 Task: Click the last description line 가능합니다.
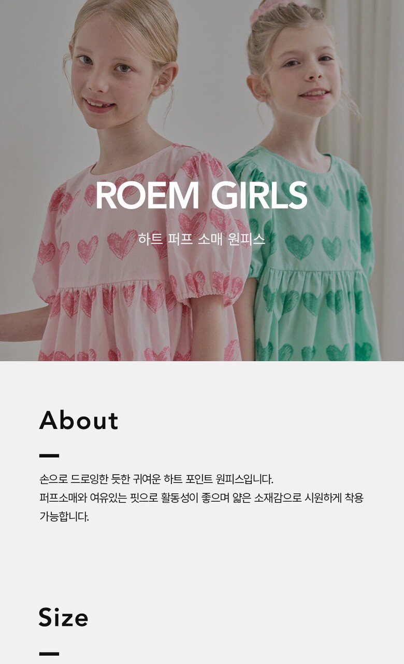(64, 517)
